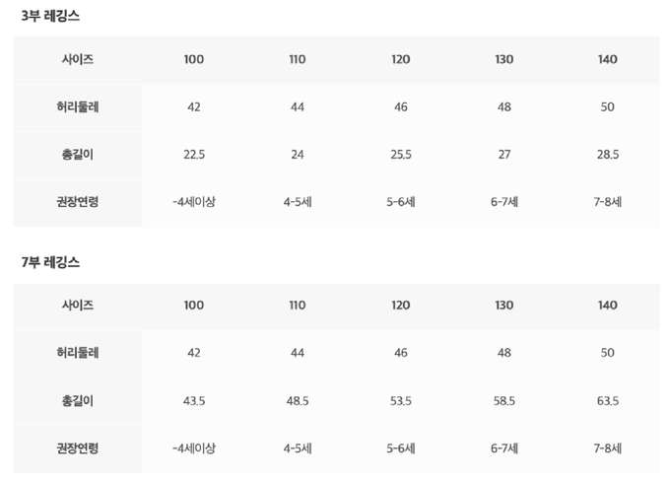
Task: Select 권장연령 row label in 3부 레깅스 table
Action: coord(78,201)
